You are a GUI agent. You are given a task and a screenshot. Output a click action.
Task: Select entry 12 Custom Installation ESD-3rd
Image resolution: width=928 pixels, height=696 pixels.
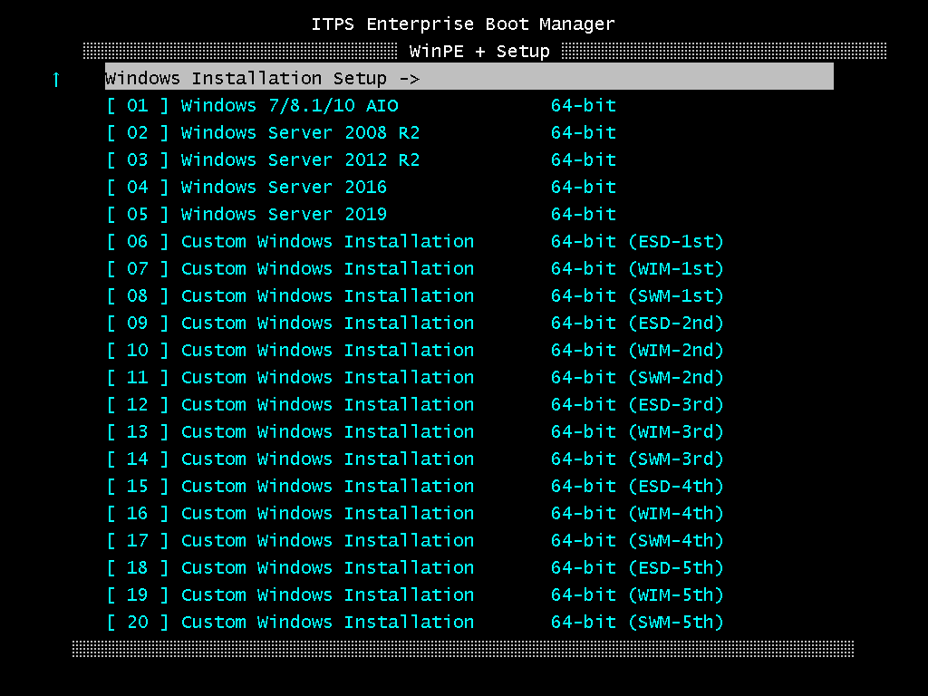coord(415,405)
